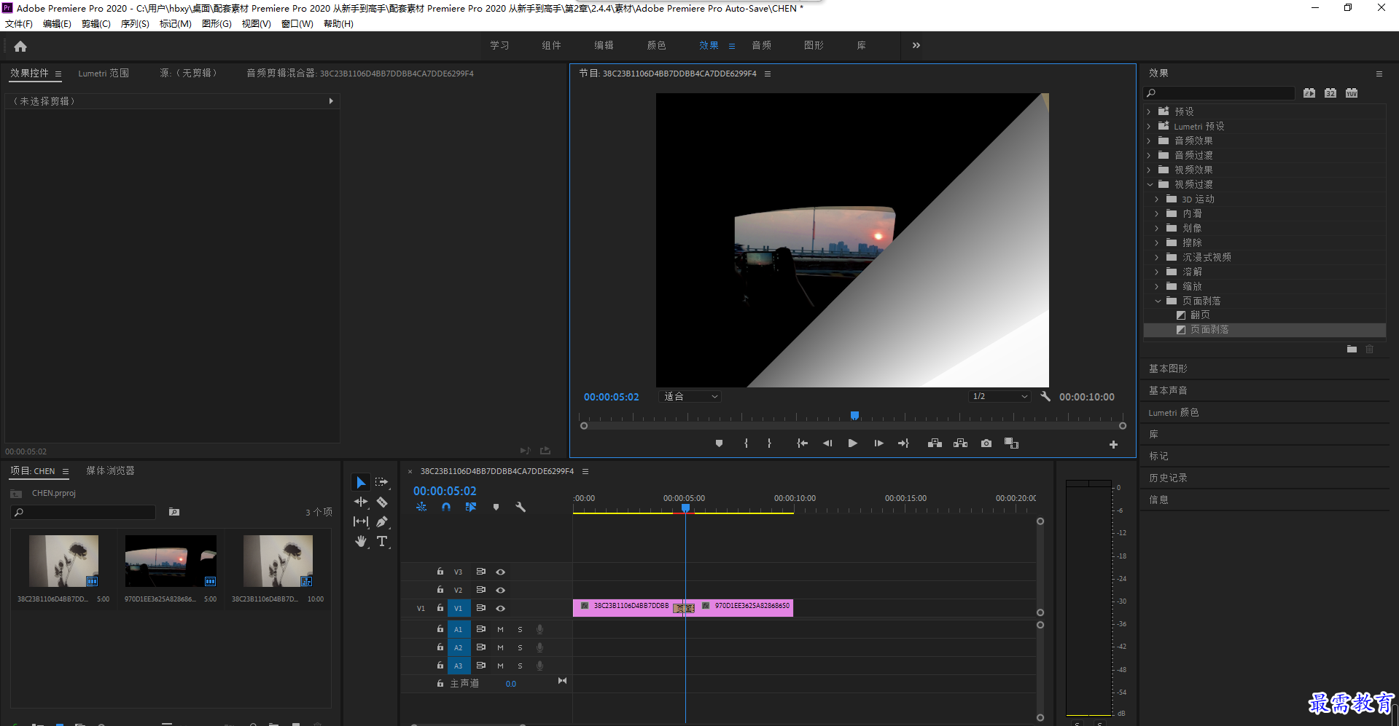This screenshot has height=726, width=1399.
Task: Toggle V1 track output eye
Action: 500,609
